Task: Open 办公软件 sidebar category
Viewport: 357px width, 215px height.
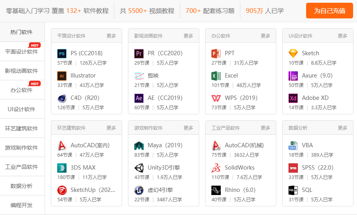Action: coord(22,90)
